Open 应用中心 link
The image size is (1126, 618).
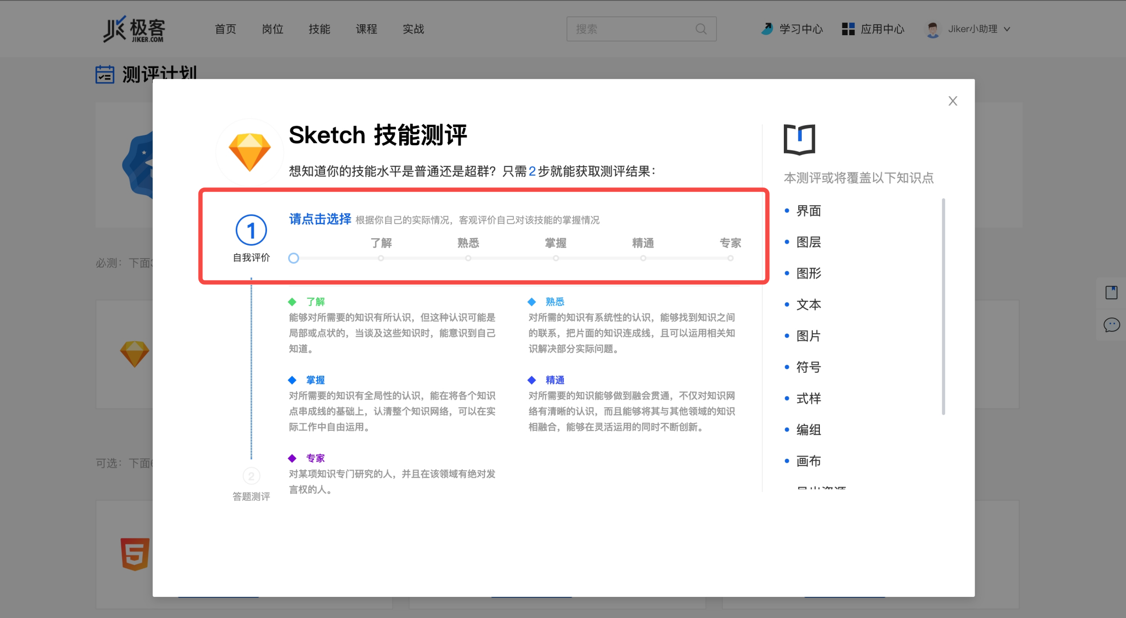[882, 29]
